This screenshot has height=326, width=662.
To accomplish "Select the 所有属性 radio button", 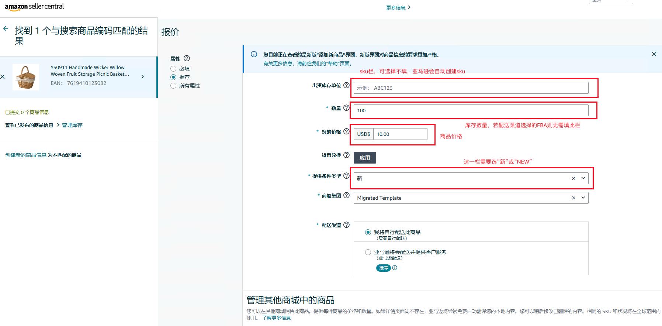I will click(x=173, y=86).
